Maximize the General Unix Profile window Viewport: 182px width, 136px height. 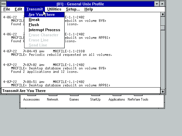click(x=162, y=4)
